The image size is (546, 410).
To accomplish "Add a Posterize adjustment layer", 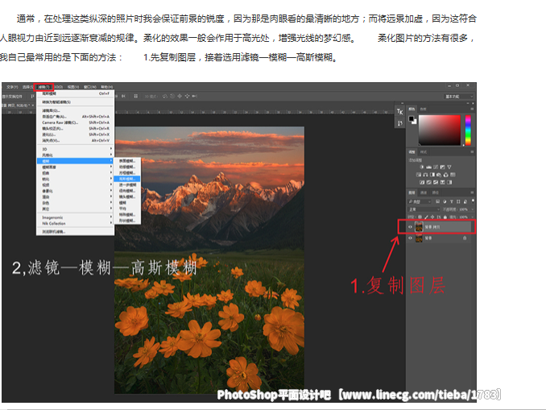I will (429, 182).
